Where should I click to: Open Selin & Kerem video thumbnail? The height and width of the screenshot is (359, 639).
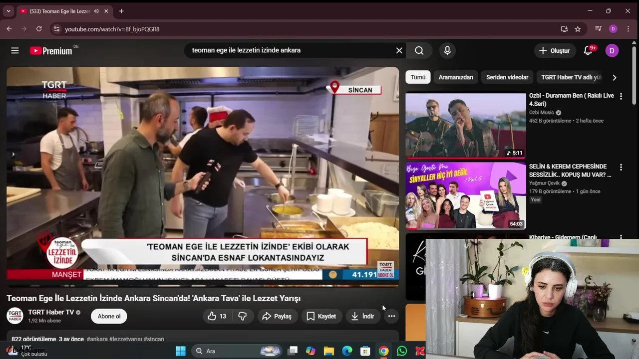(465, 195)
